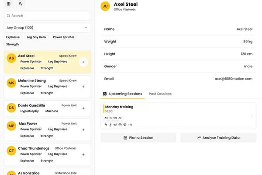Viewport: 262px width, 175px height.
Task: Select the AJ Ironstride name in the list
Action: click(29, 173)
